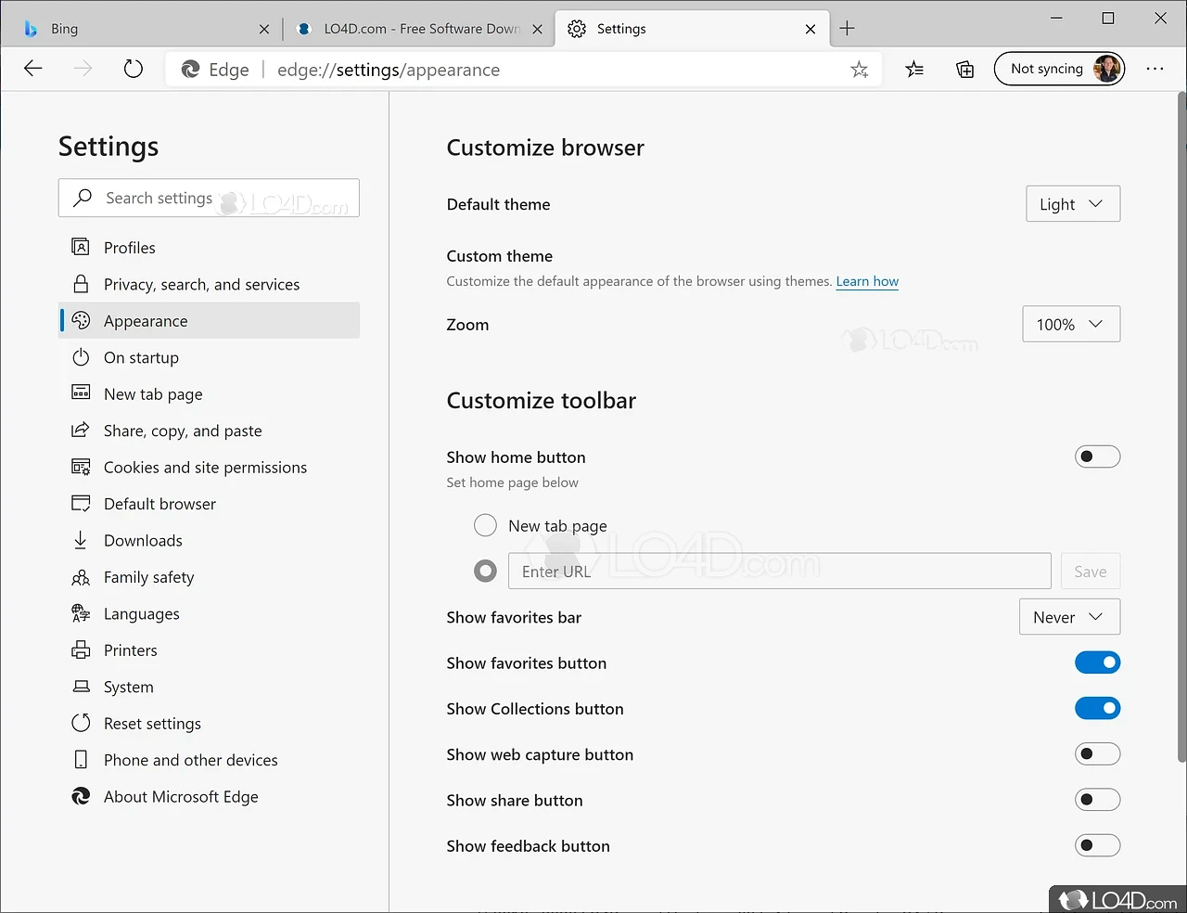
Task: Open Family safety settings
Action: tap(209, 577)
